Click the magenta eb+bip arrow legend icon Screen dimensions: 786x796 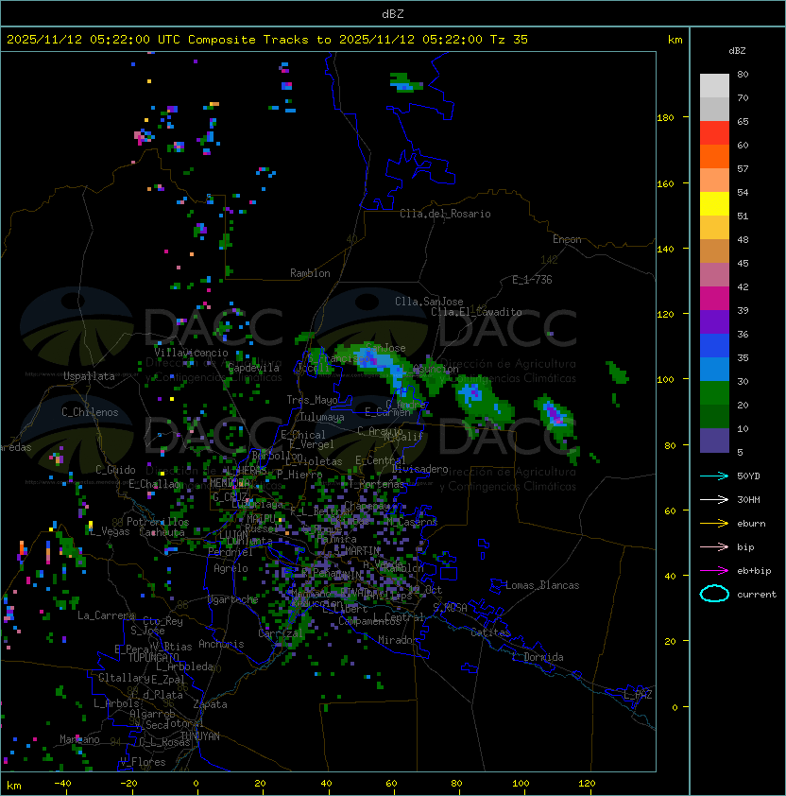tap(714, 571)
